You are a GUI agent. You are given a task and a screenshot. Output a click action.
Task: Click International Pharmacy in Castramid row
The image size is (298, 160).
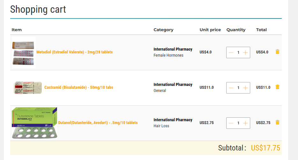click(x=173, y=84)
